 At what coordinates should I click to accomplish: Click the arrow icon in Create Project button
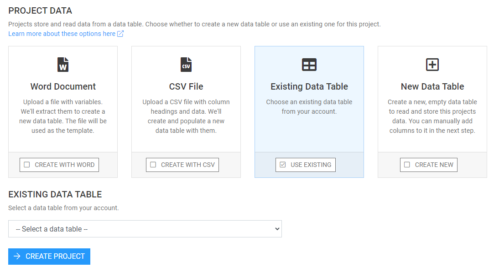(17, 257)
